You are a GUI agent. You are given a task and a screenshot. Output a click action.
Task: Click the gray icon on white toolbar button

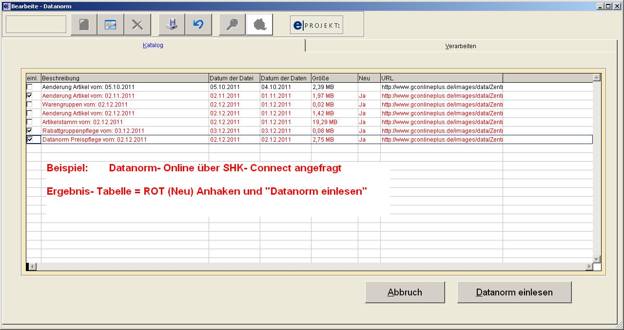tap(259, 25)
